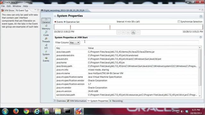Screen dimensions: 205x115
Task: Open the Filter Column Key dropdown
Action: (x=75, y=42)
